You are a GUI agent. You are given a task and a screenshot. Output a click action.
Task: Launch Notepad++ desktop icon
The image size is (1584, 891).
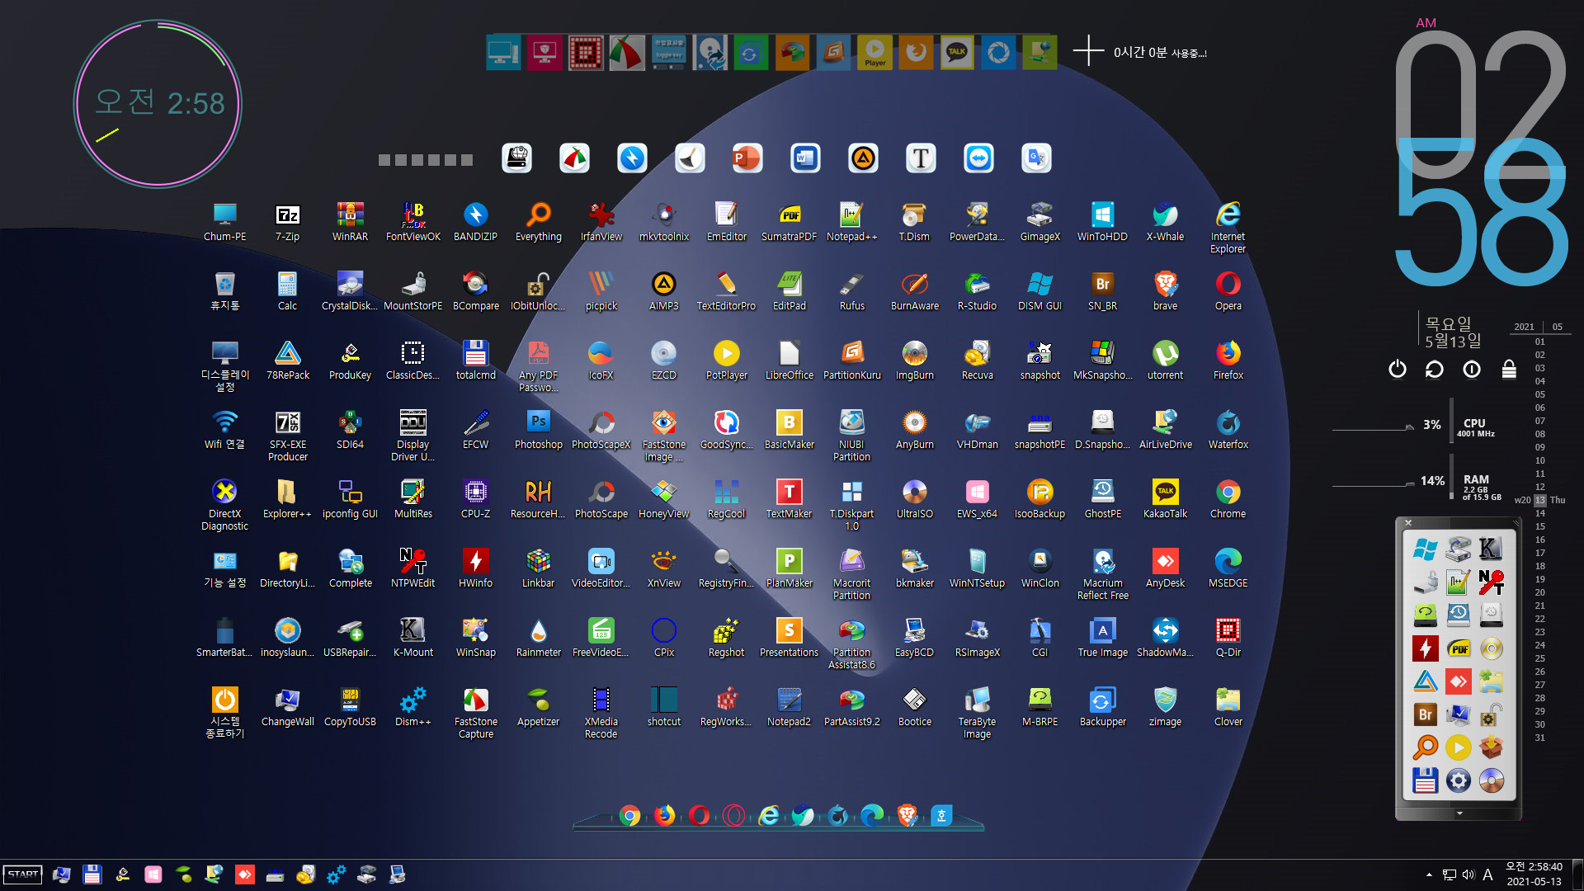click(851, 221)
